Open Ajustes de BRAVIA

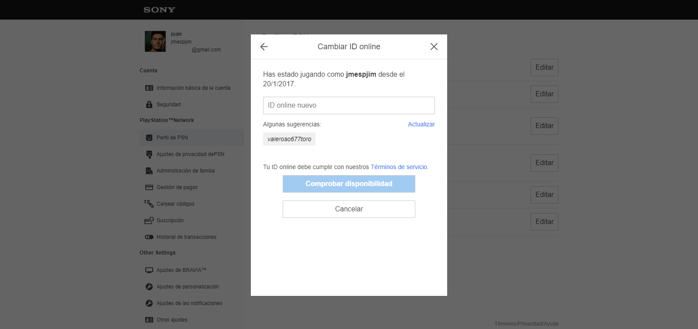point(181,270)
